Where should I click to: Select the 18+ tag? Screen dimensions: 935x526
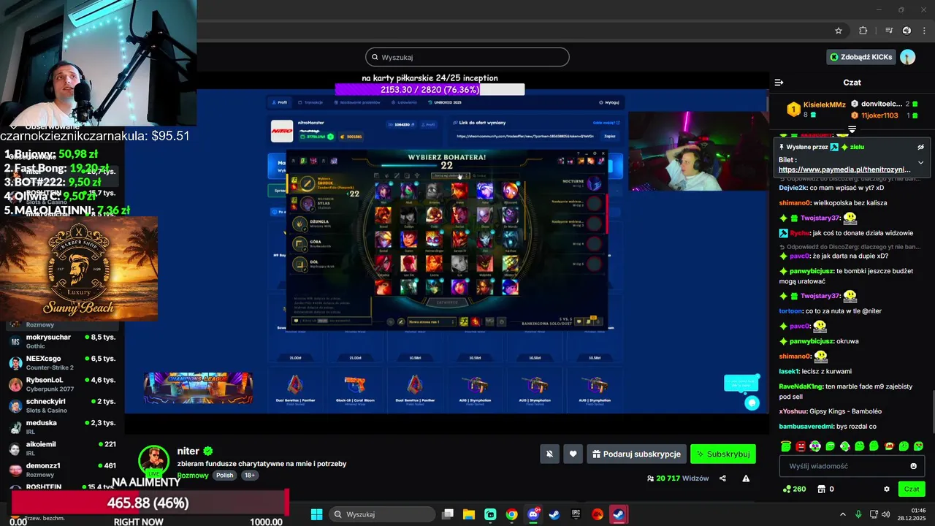coord(250,475)
